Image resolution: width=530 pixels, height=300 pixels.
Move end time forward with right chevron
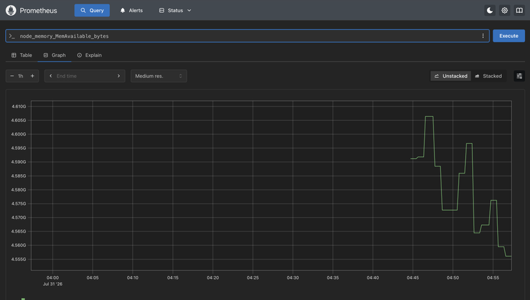pyautogui.click(x=119, y=76)
